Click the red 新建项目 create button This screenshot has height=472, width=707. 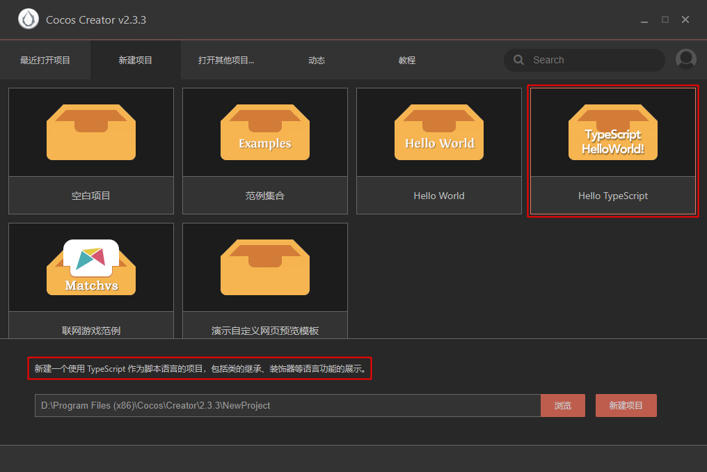[x=626, y=405]
